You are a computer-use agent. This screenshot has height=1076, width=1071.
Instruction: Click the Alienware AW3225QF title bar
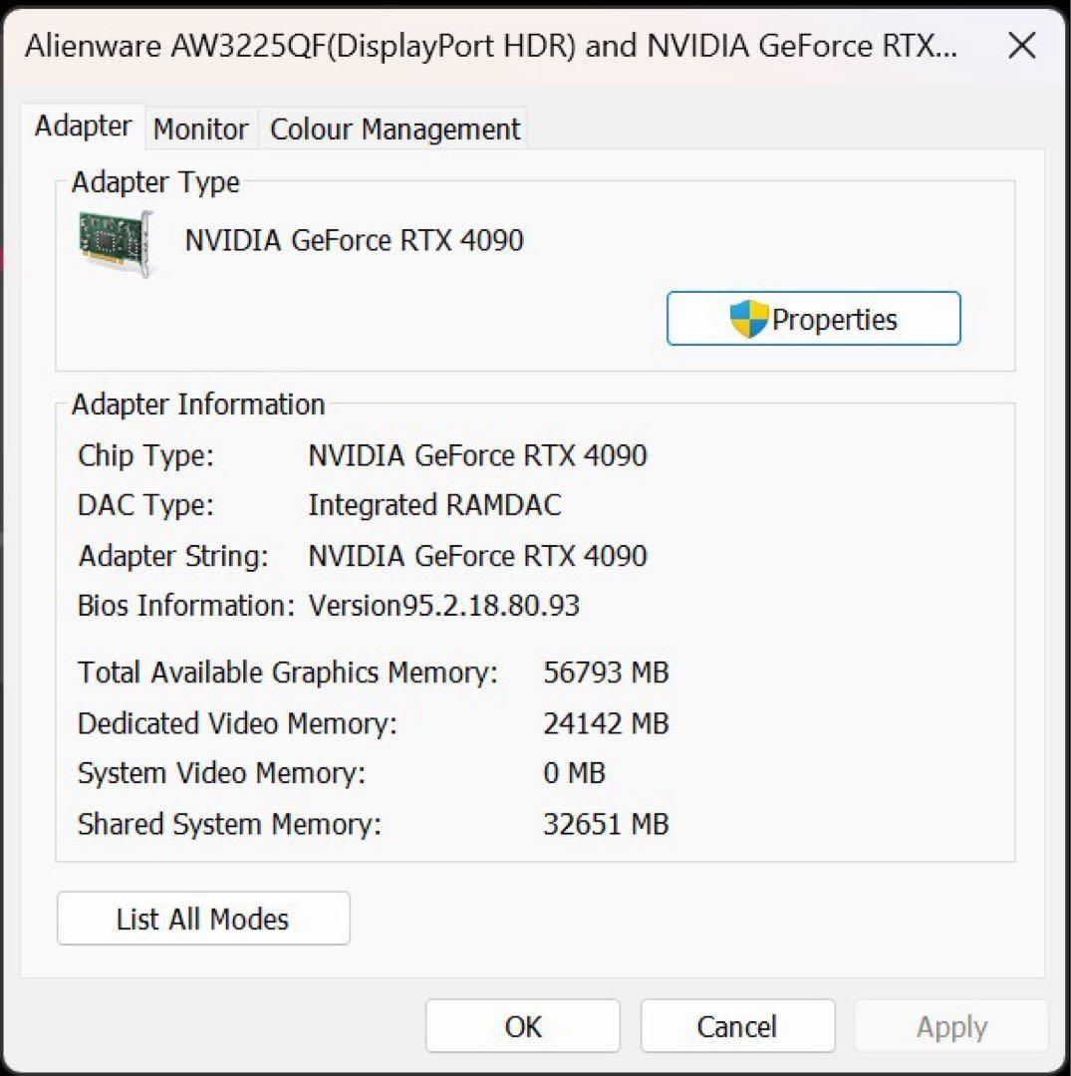click(x=488, y=46)
